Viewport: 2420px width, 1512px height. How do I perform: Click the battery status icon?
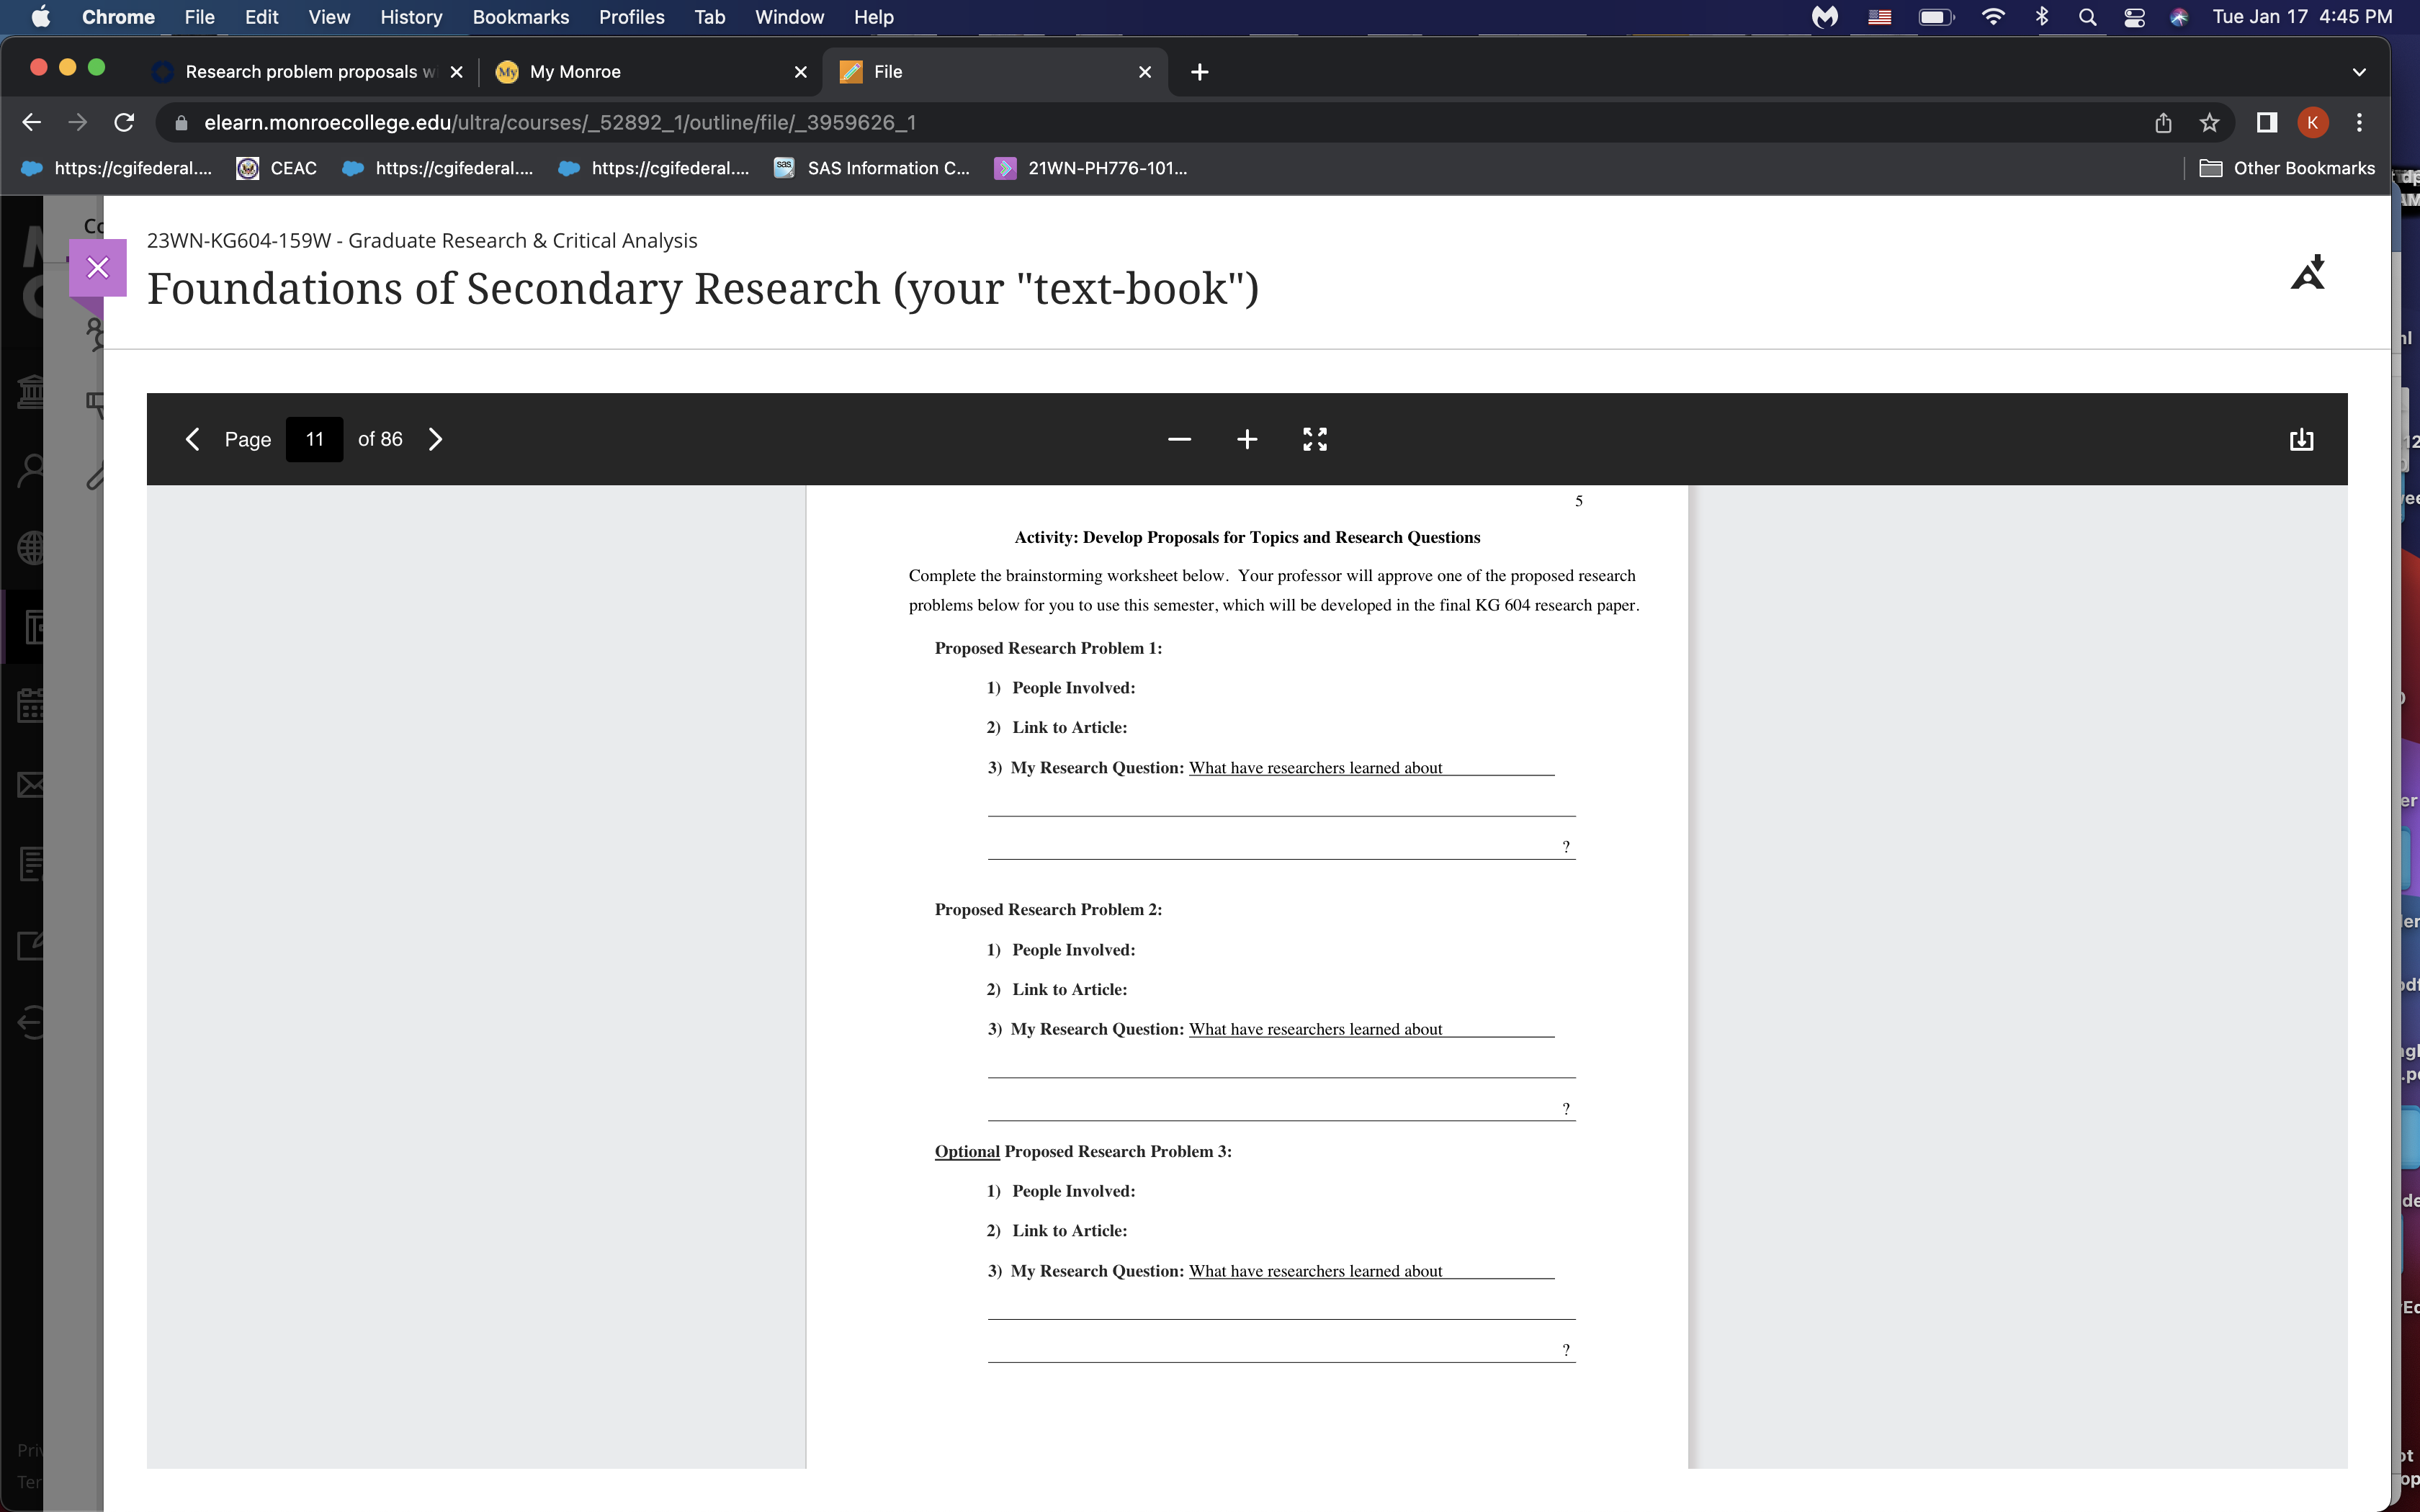(1936, 17)
